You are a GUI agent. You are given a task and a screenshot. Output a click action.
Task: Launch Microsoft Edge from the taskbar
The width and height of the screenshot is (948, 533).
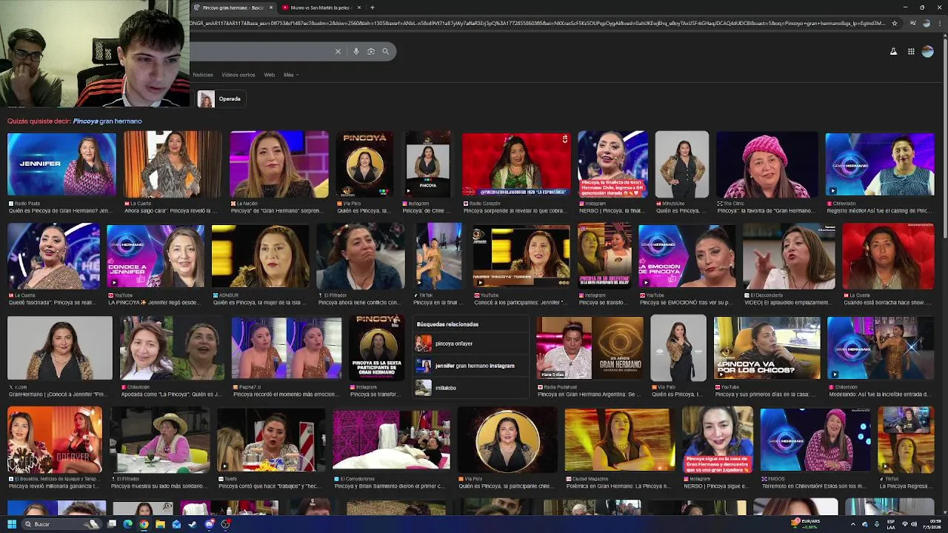(127, 524)
